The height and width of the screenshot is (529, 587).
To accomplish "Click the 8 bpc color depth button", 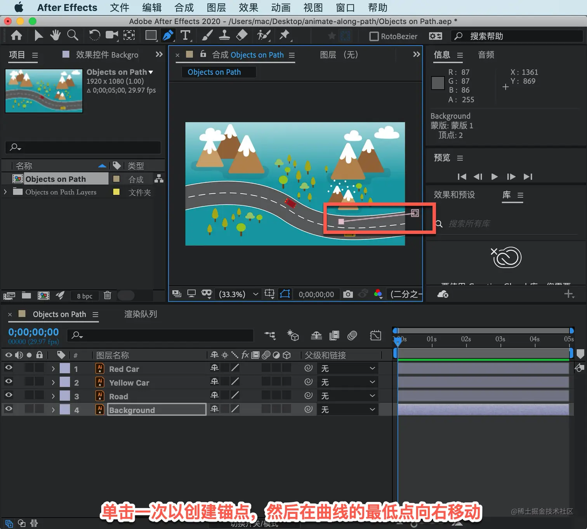I will click(x=85, y=296).
